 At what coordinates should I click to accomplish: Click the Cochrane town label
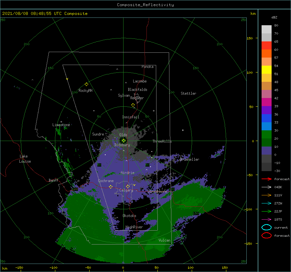[106, 181]
